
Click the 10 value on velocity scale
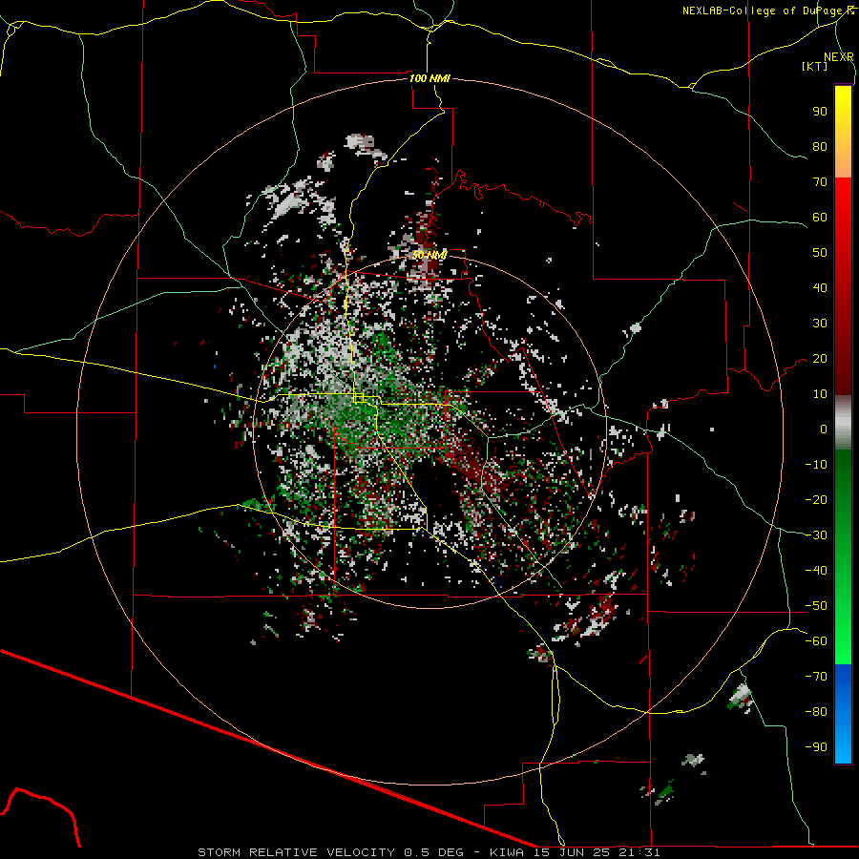(x=820, y=394)
